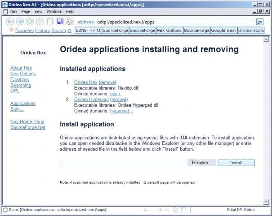Click the green Refresh toolbar icon
The image size is (272, 216).
point(30,22)
